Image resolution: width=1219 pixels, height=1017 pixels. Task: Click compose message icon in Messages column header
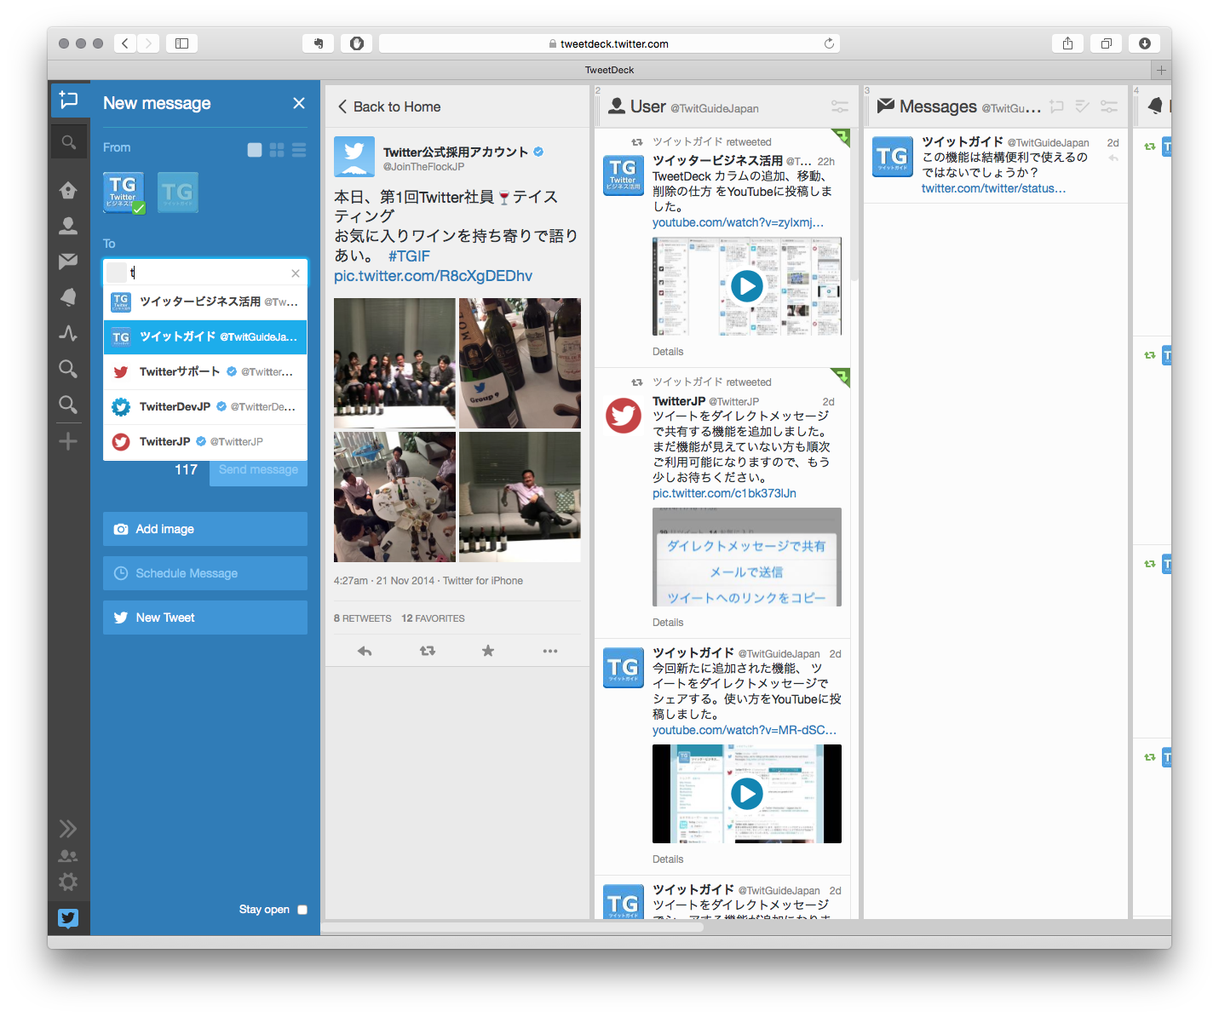tap(1057, 106)
